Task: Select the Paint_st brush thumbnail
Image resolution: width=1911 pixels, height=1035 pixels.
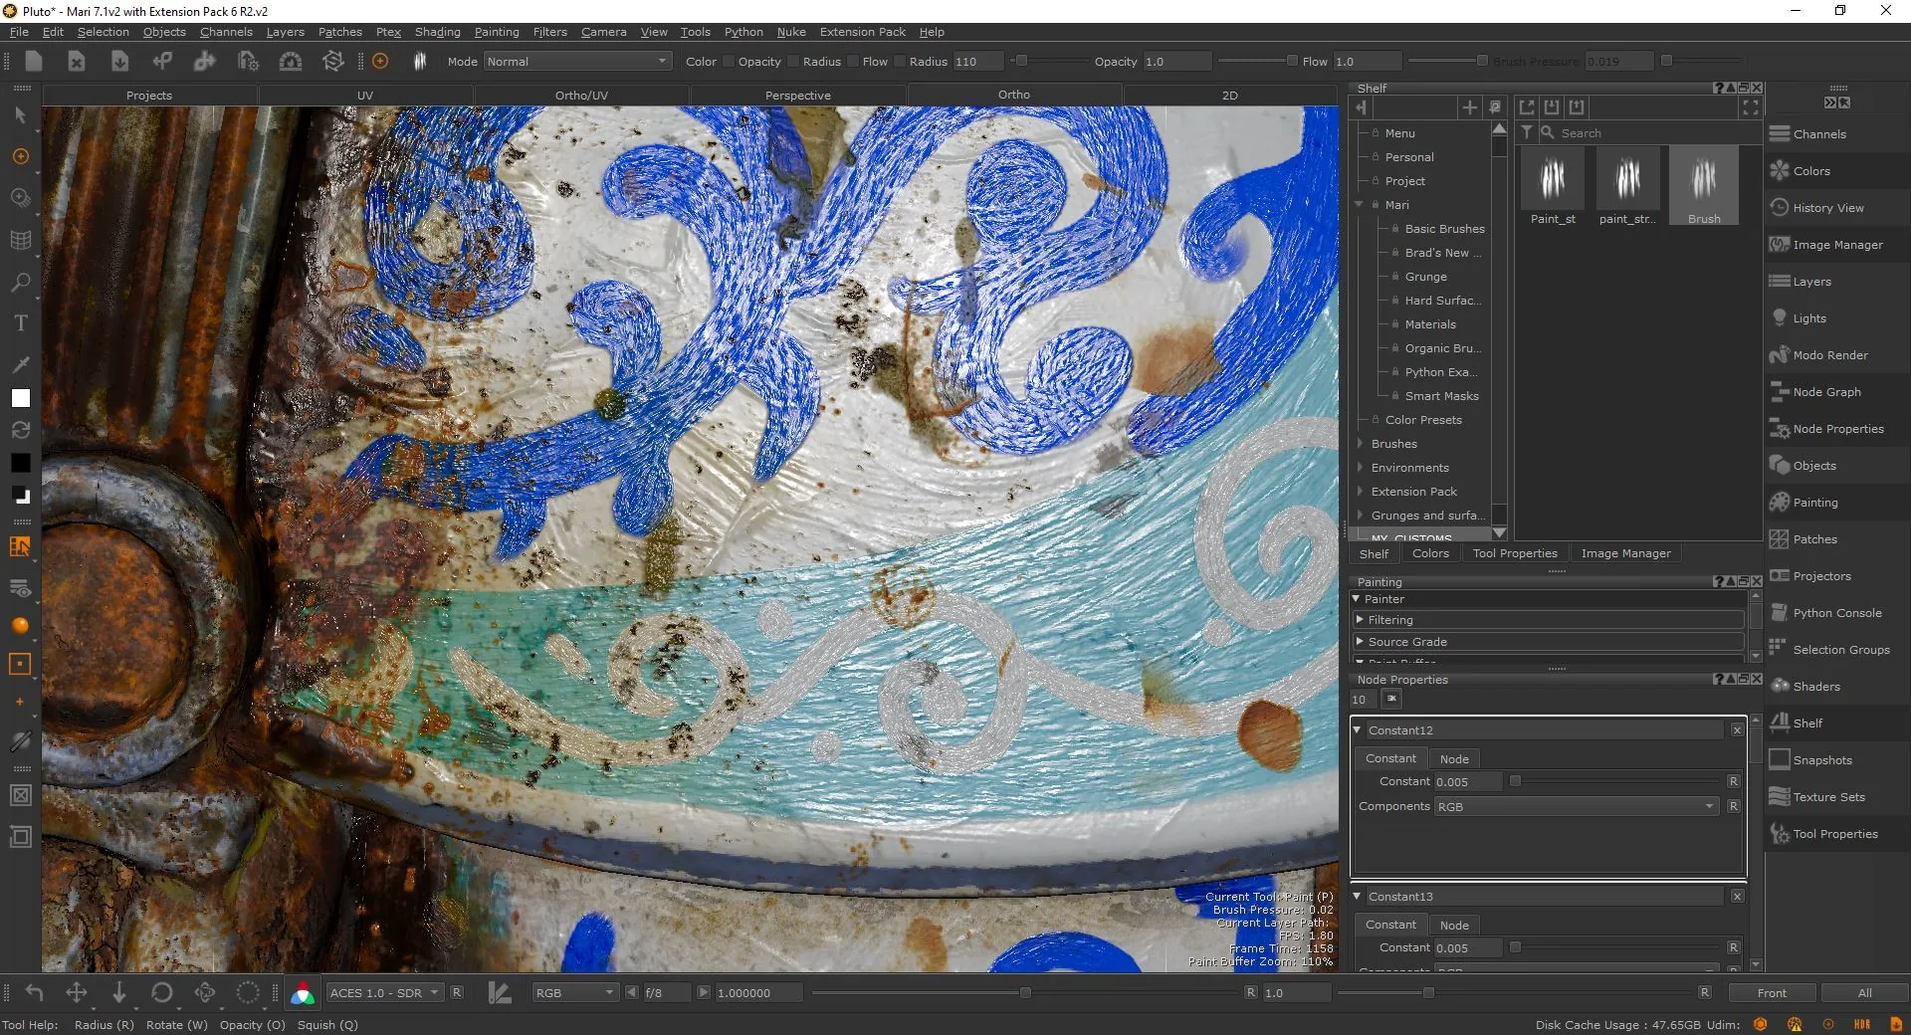Action: click(x=1553, y=186)
